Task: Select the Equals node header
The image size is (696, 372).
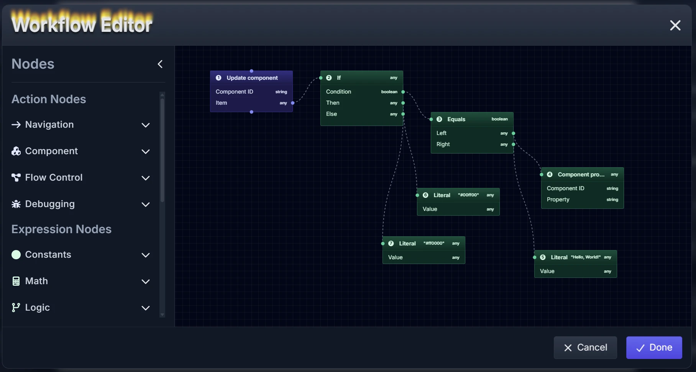Action: [x=472, y=119]
